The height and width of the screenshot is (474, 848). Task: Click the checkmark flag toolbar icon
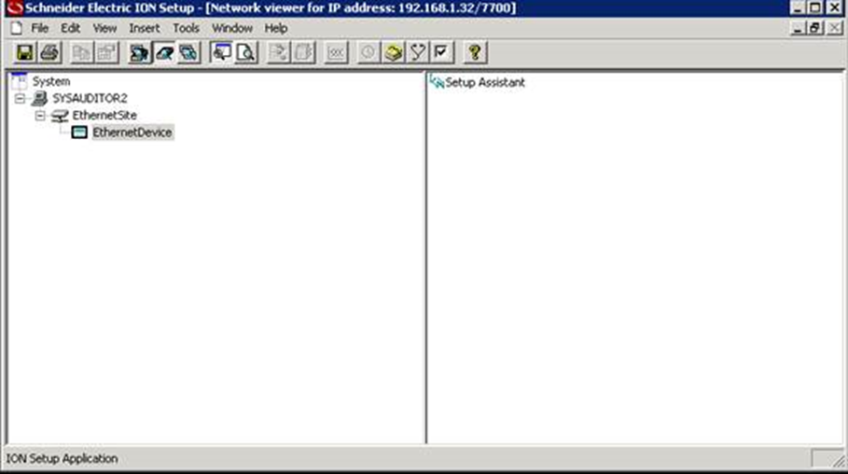[x=442, y=52]
